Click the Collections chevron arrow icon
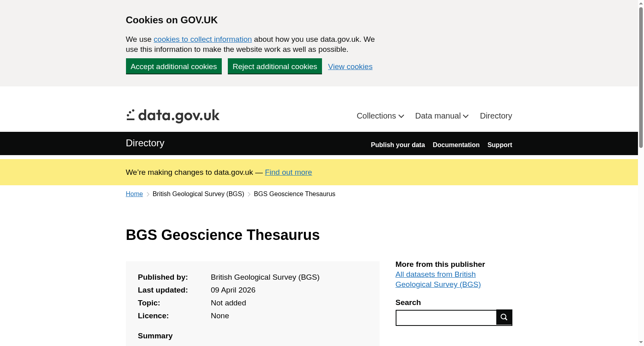The width and height of the screenshot is (644, 346). coord(401,116)
